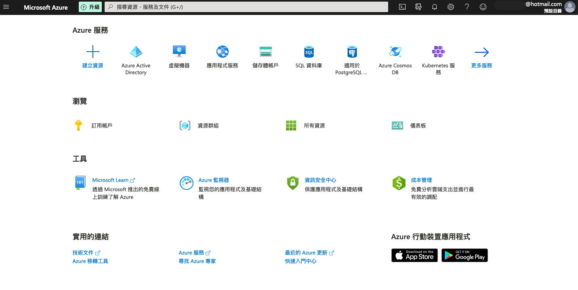Focus the 搜尋資源、服務及文件 search box

tap(246, 7)
